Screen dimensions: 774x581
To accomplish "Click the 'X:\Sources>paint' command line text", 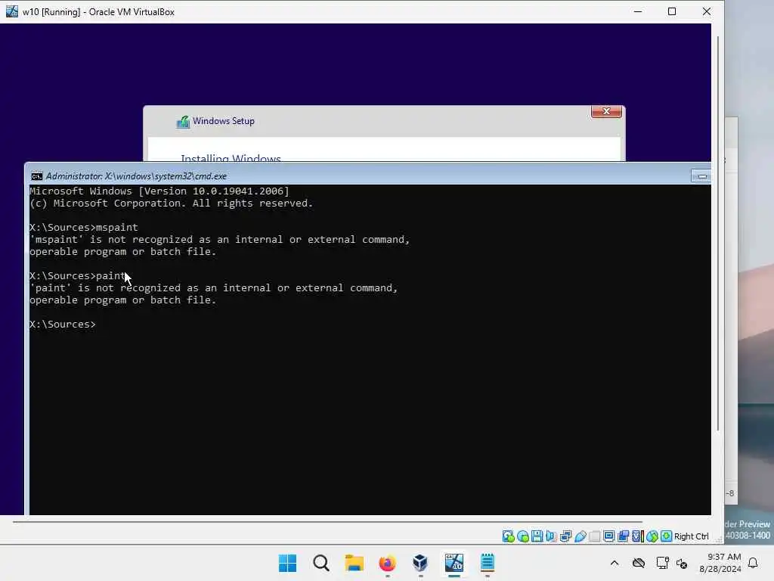I will pos(78,275).
